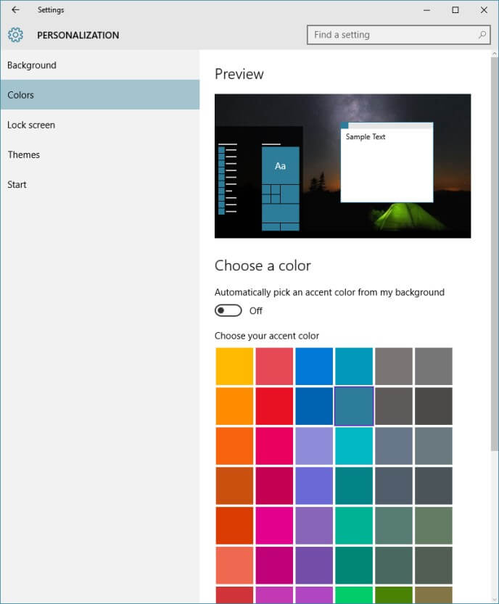Click the desktop preview image
The image size is (499, 604).
coord(342,166)
